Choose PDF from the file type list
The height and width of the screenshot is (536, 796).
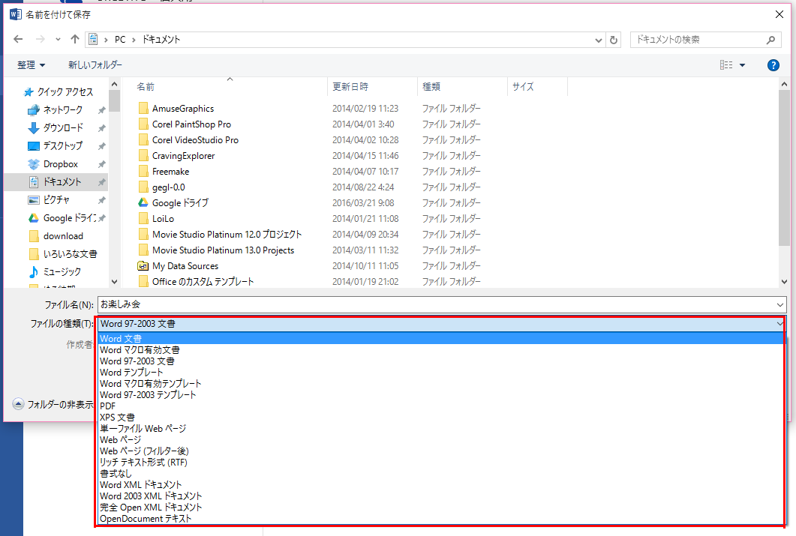click(108, 406)
